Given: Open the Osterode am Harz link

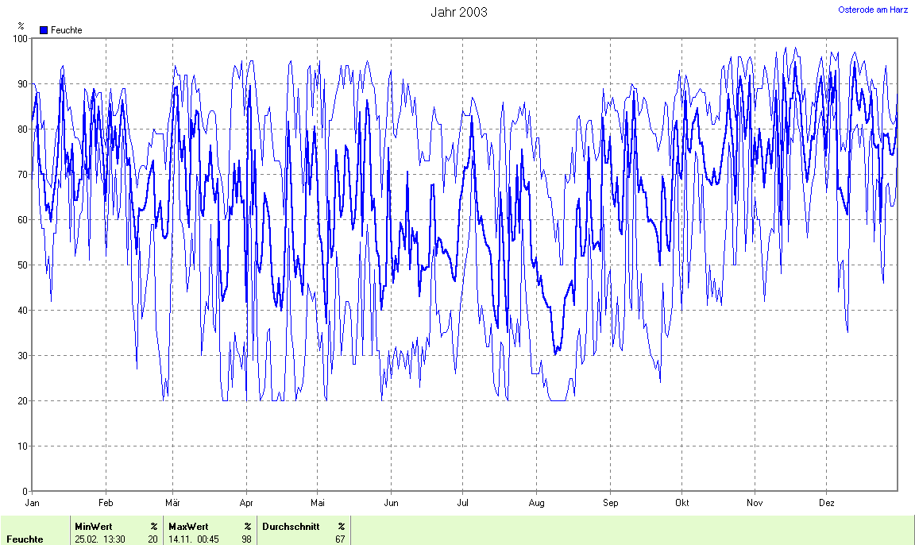Looking at the screenshot, I should 873,10.
